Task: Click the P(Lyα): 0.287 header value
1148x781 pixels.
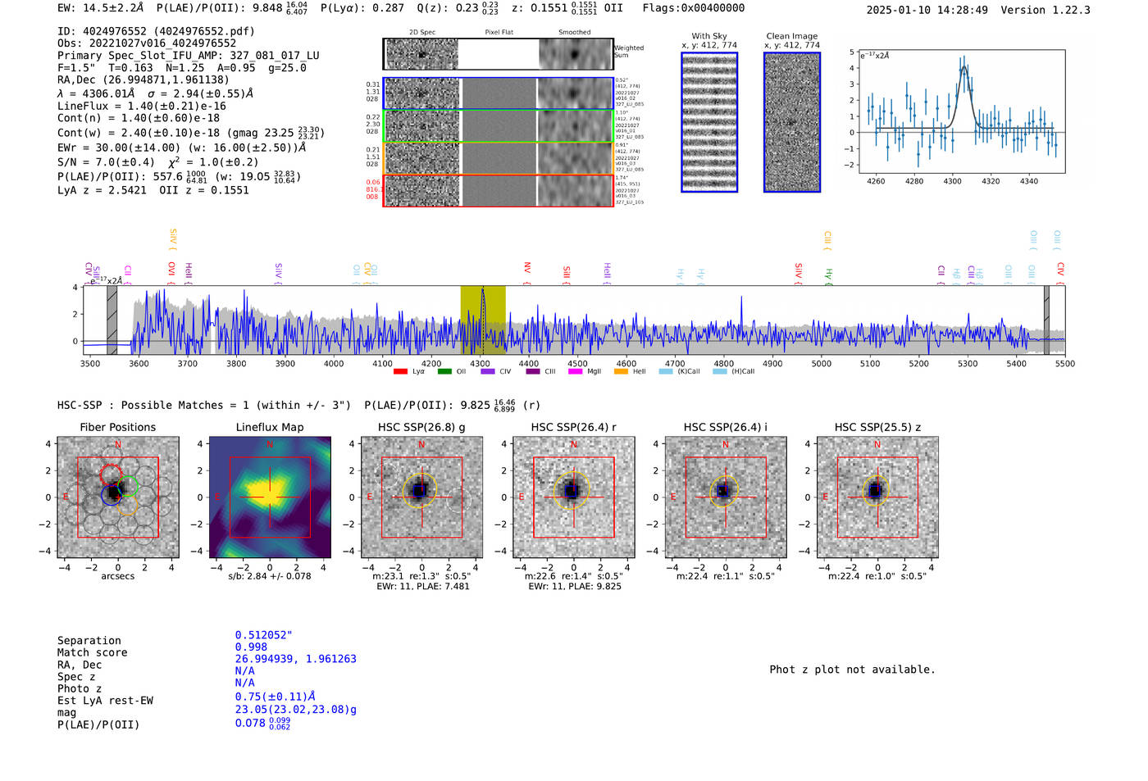Action: click(x=362, y=8)
